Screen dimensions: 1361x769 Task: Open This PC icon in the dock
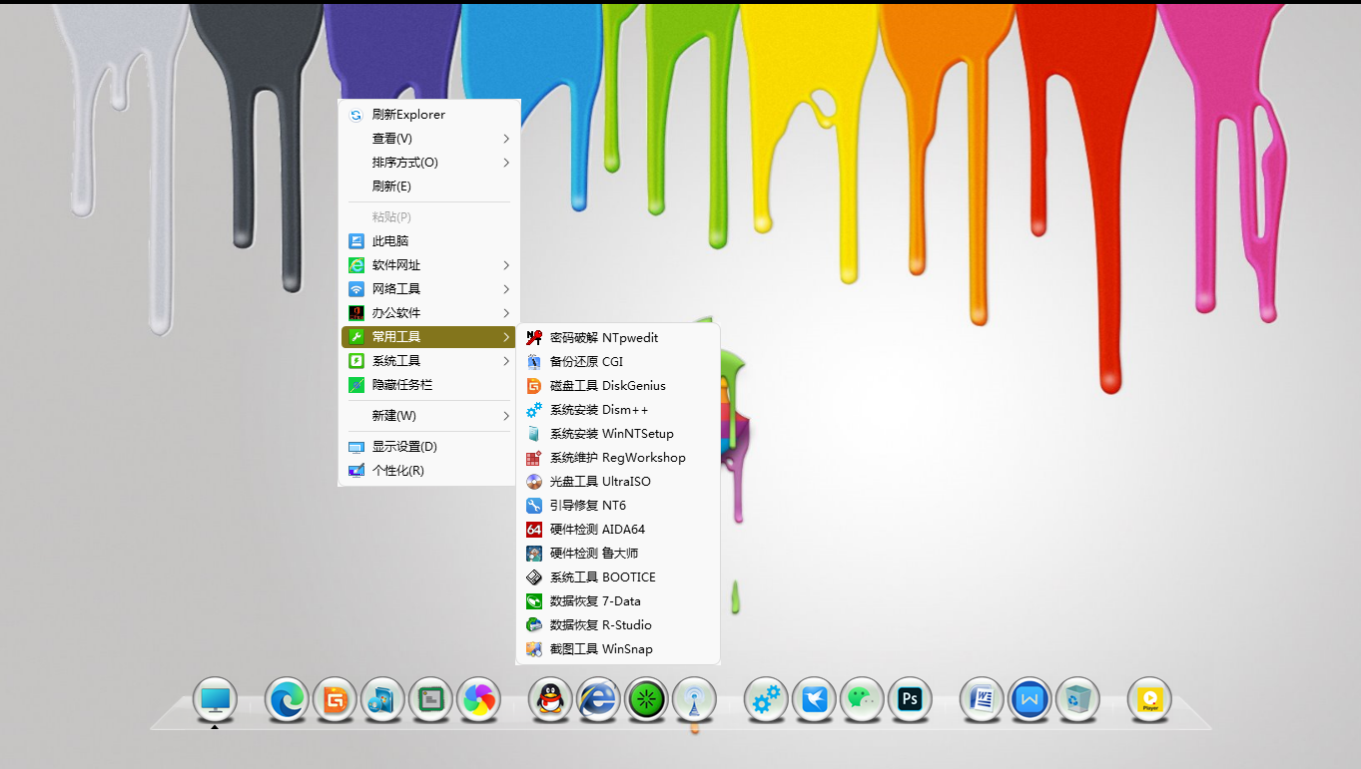tap(215, 699)
